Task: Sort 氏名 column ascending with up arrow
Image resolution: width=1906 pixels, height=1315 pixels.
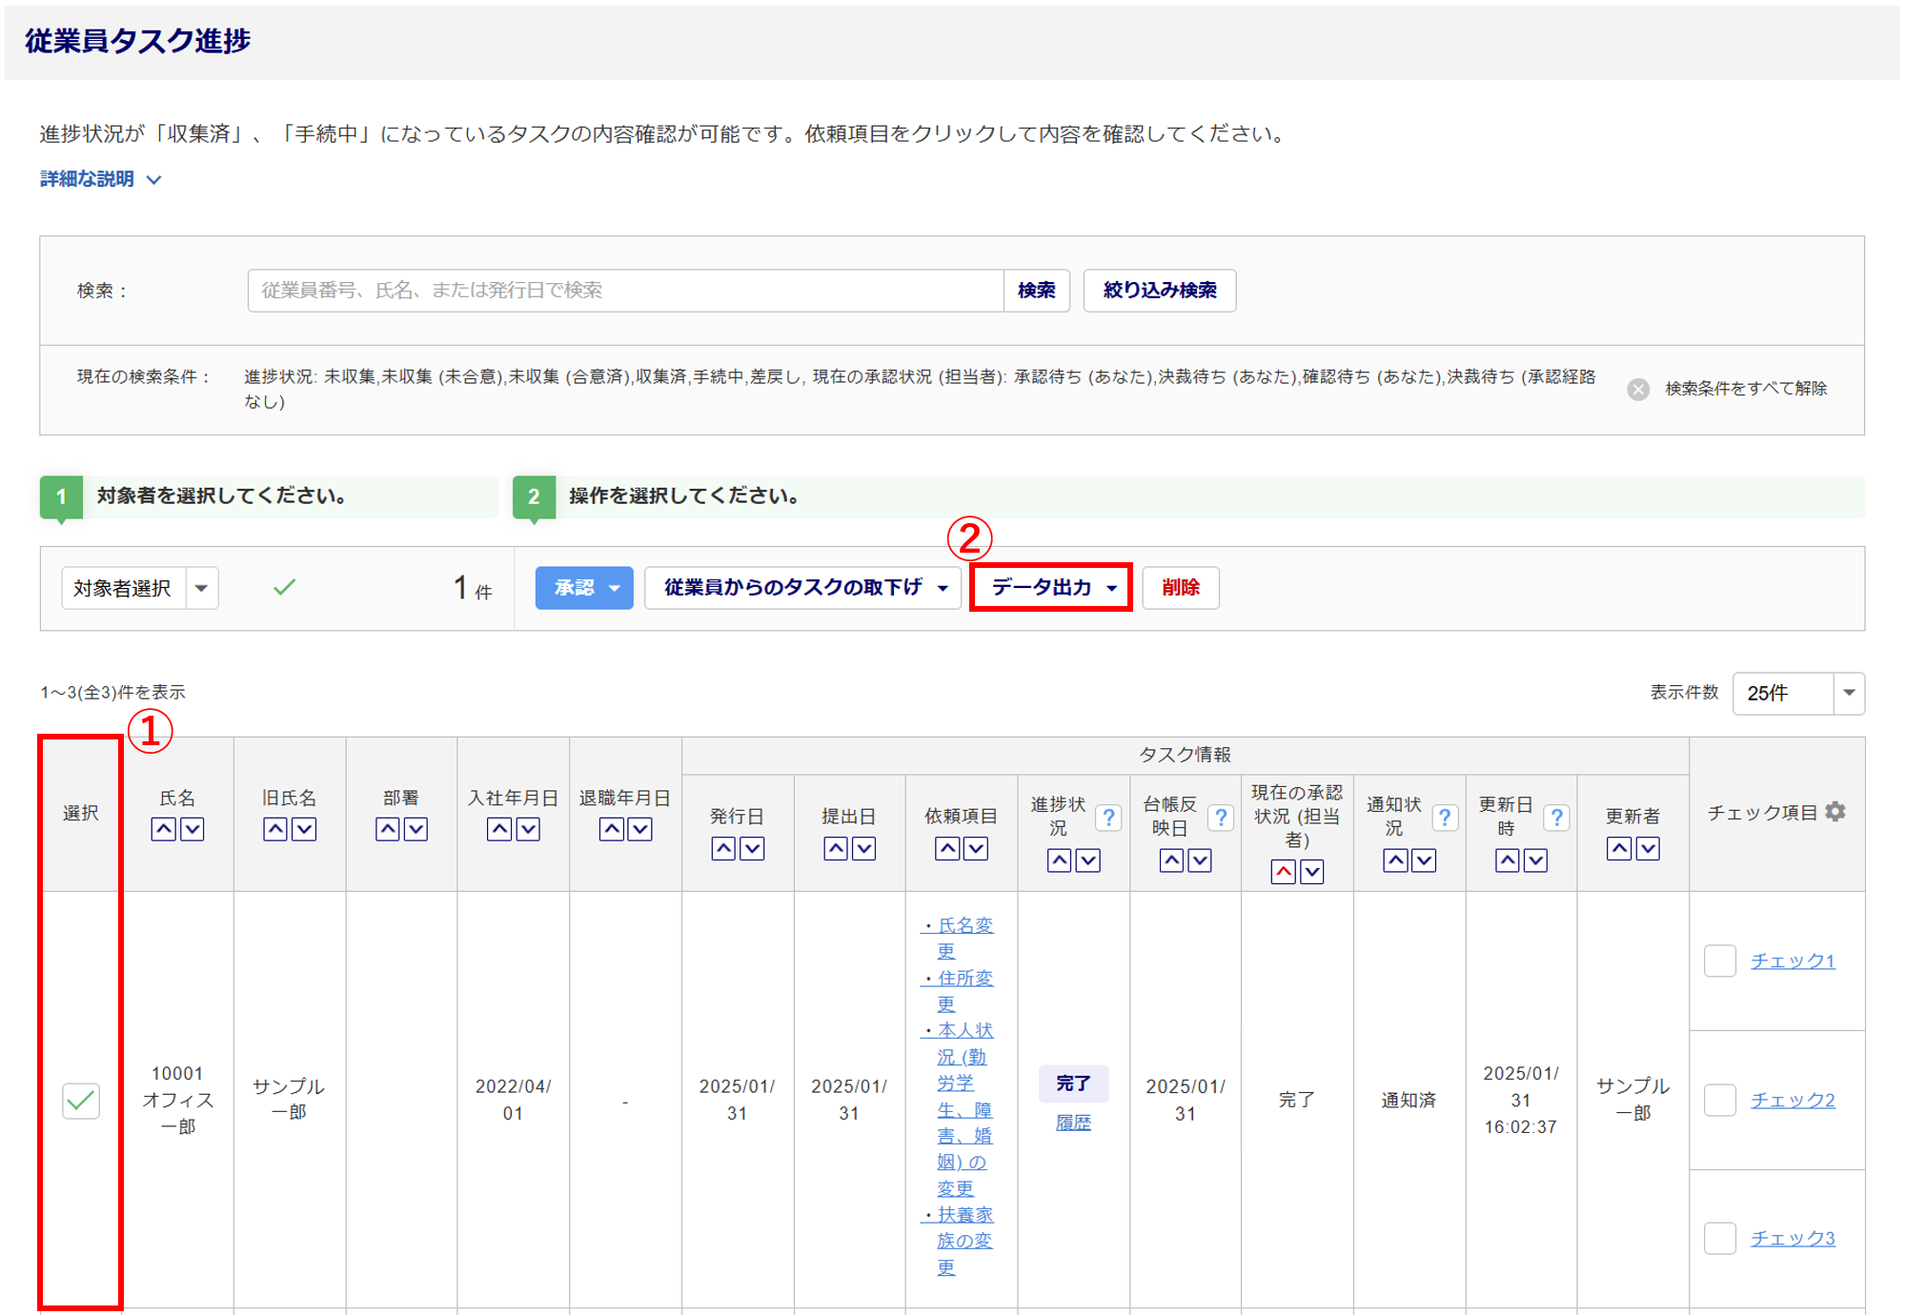Action: click(x=164, y=829)
